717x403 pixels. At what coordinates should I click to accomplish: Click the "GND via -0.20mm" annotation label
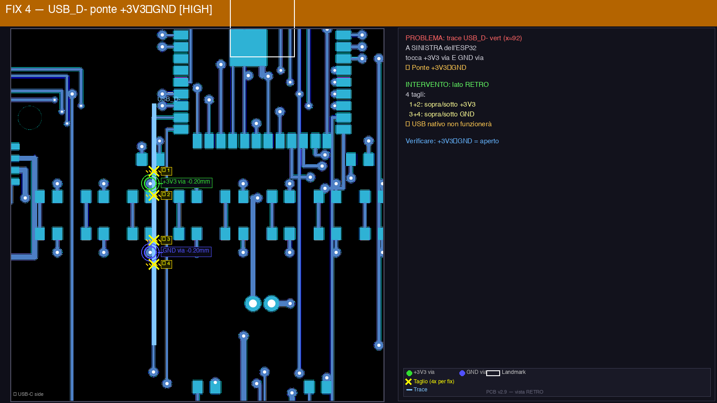(x=186, y=251)
